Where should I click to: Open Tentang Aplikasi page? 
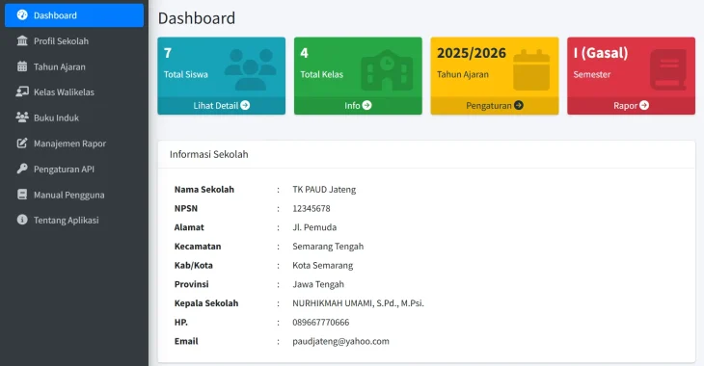click(74, 220)
